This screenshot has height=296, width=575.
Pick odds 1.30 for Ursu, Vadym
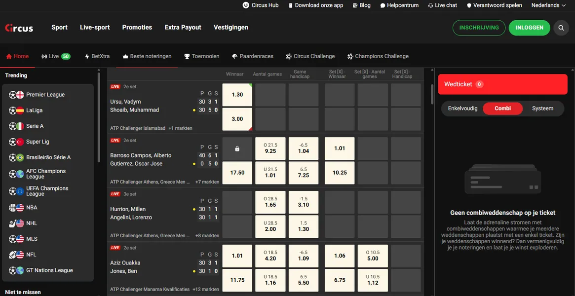237,95
